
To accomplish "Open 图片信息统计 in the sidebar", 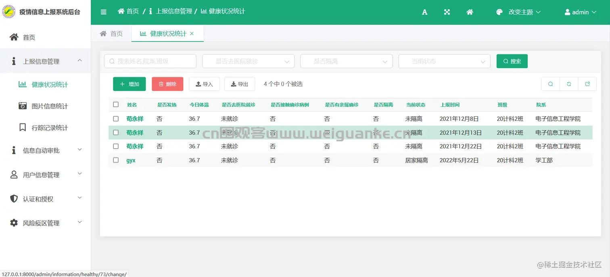I will point(45,106).
